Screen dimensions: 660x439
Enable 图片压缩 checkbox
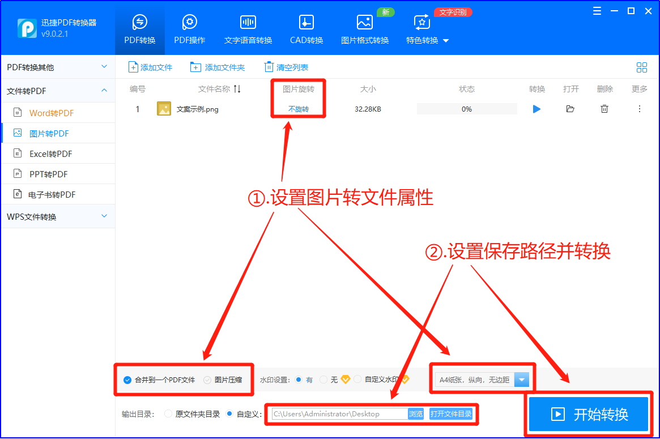(x=207, y=380)
